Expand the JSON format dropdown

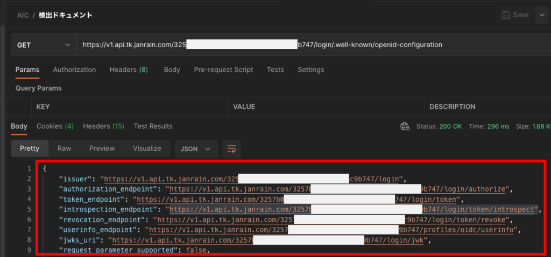[196, 149]
